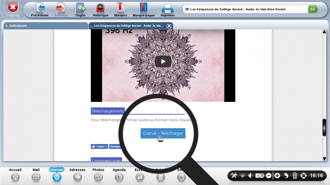330x185 pixels.
Task: Open the settings wrench-and-screwdriver tray icon
Action: 234,175
